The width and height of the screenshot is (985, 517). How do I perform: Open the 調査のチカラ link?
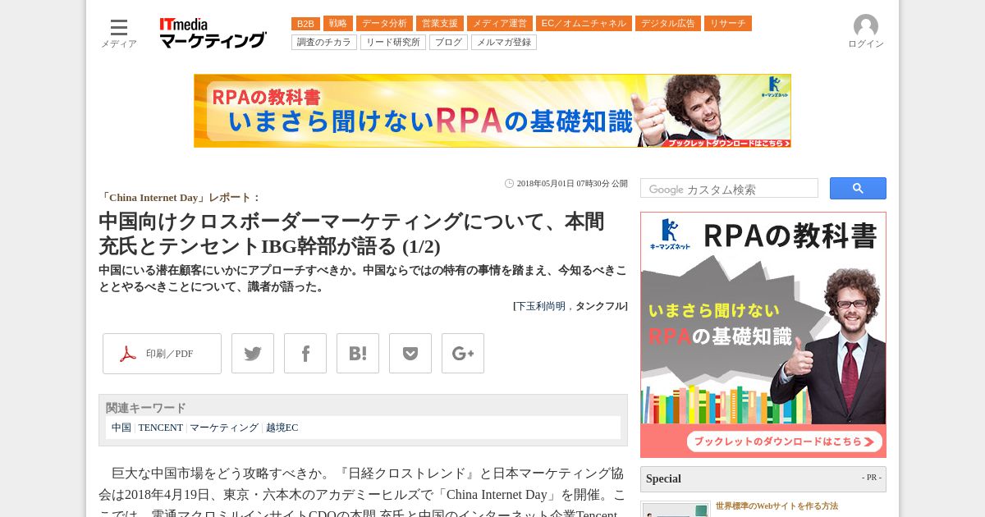pos(324,42)
